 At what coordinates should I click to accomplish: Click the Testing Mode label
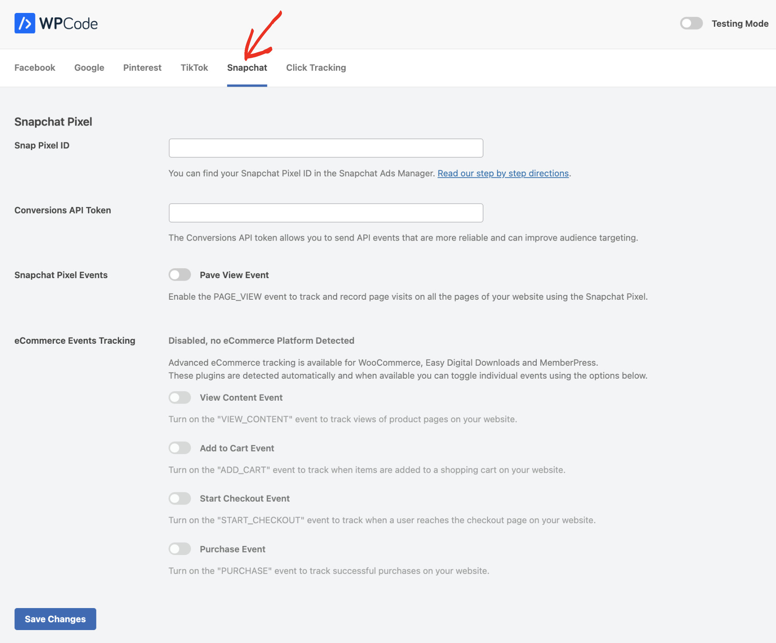pos(740,24)
